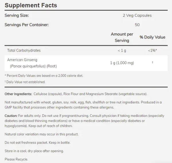172x163 pixels.
Task: Click the bold Caution label
Action: (x=11, y=116)
